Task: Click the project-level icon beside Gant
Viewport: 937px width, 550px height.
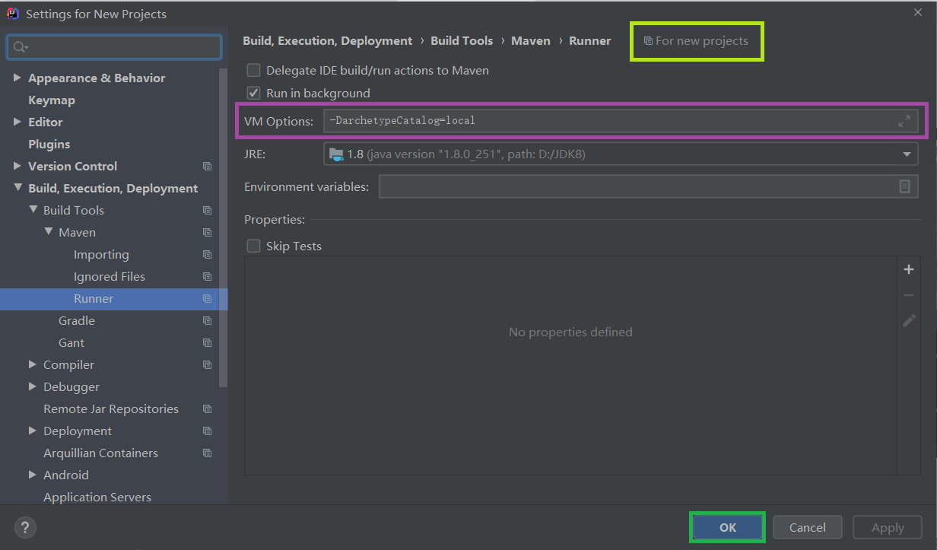Action: [207, 342]
